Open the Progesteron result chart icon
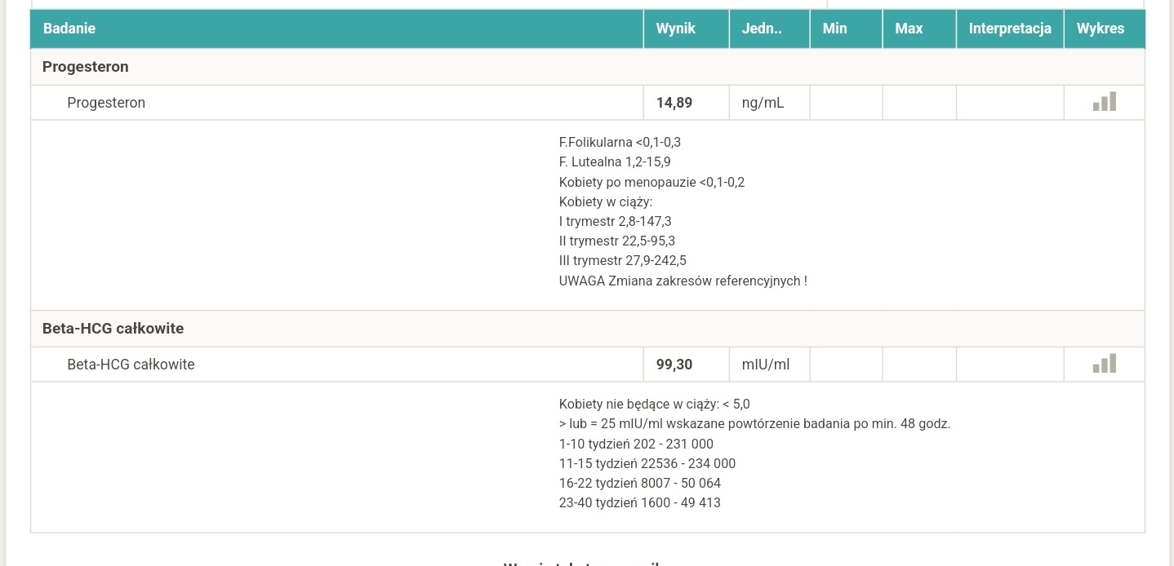The height and width of the screenshot is (566, 1174). (1104, 102)
